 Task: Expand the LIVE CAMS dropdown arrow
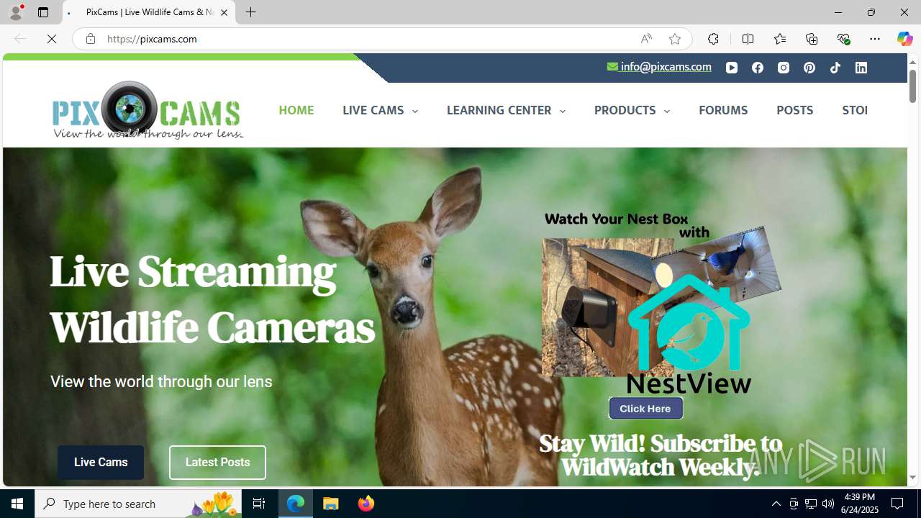[x=414, y=111]
